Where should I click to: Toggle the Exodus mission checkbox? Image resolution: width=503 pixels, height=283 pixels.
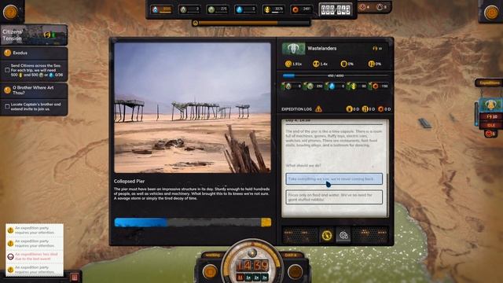pyautogui.click(x=7, y=70)
